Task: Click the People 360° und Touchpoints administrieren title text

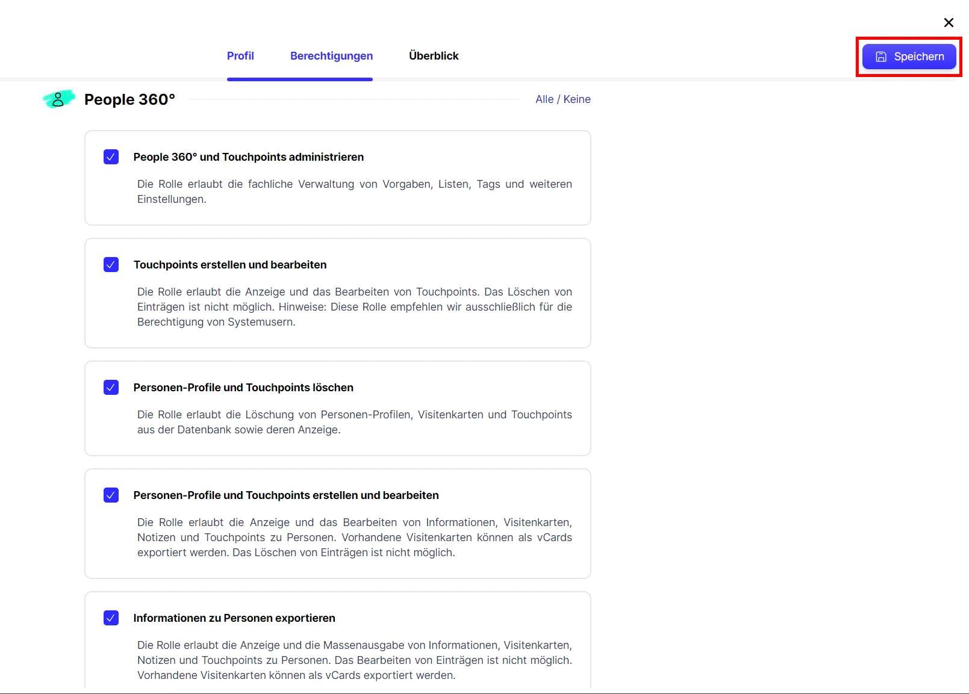Action: pos(249,157)
